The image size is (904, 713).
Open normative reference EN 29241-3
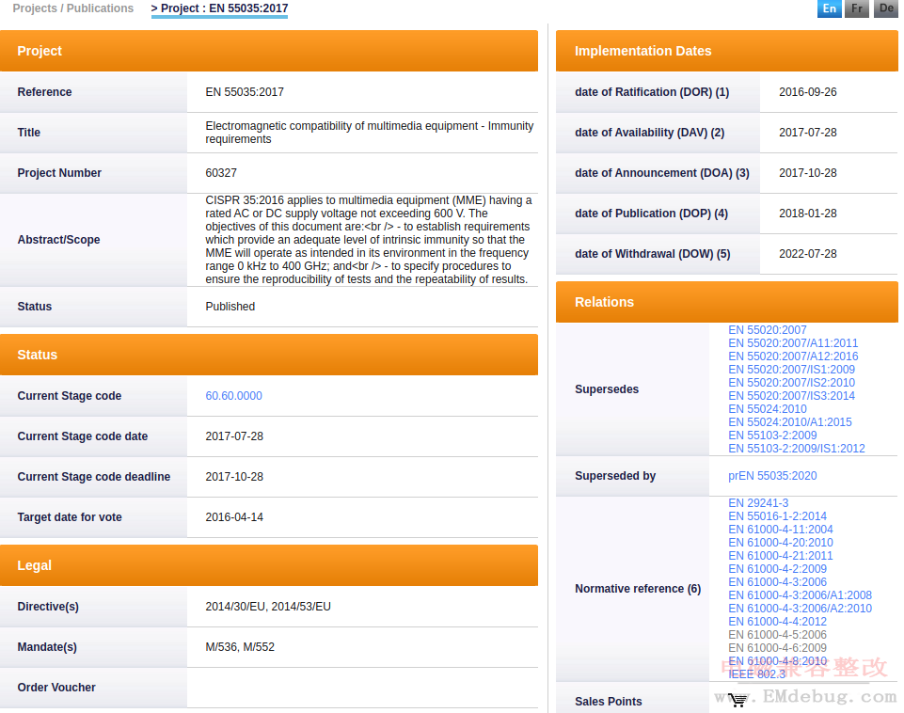point(758,503)
